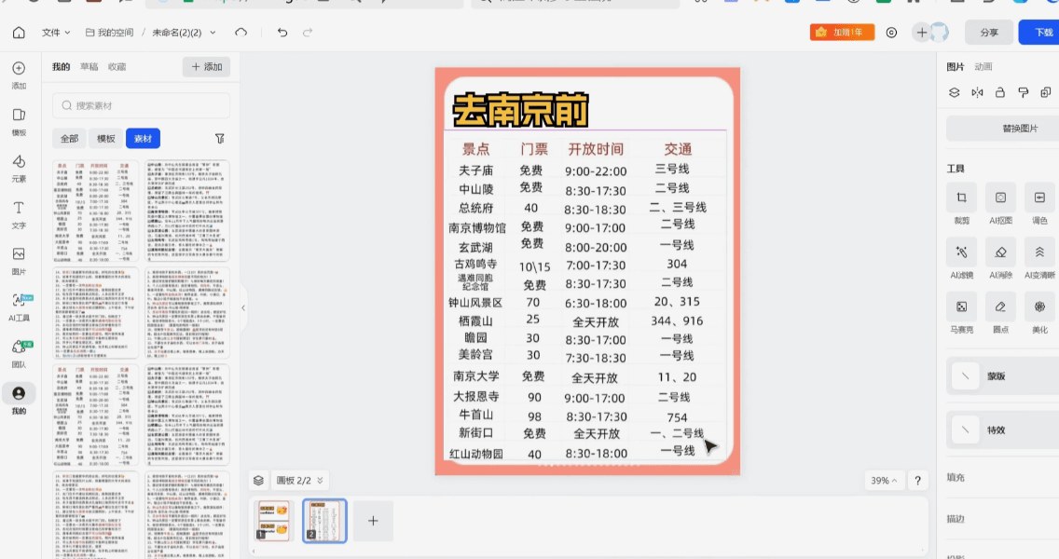Open 我的空间 folder link
This screenshot has height=559, width=1059.
pyautogui.click(x=109, y=33)
